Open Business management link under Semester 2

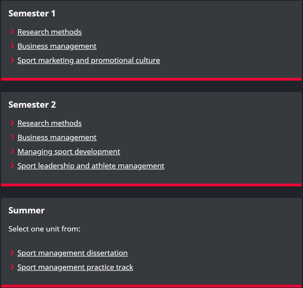[57, 138]
